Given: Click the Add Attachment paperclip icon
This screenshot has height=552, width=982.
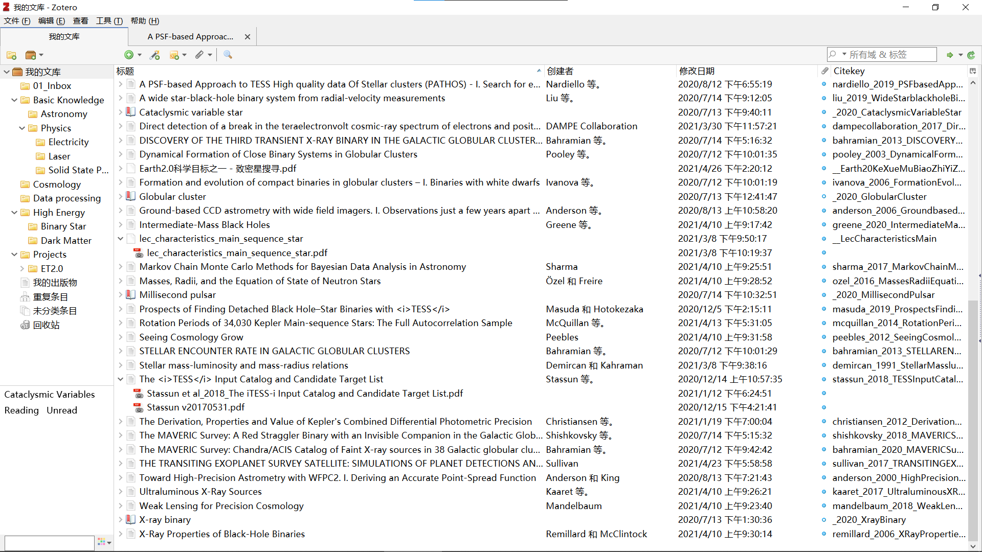Looking at the screenshot, I should coord(199,55).
